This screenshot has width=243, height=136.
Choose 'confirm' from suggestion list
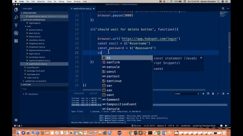127,62
